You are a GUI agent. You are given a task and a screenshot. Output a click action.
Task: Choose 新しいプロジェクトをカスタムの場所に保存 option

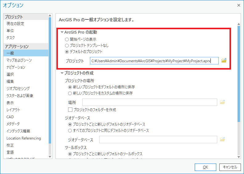click(70, 93)
